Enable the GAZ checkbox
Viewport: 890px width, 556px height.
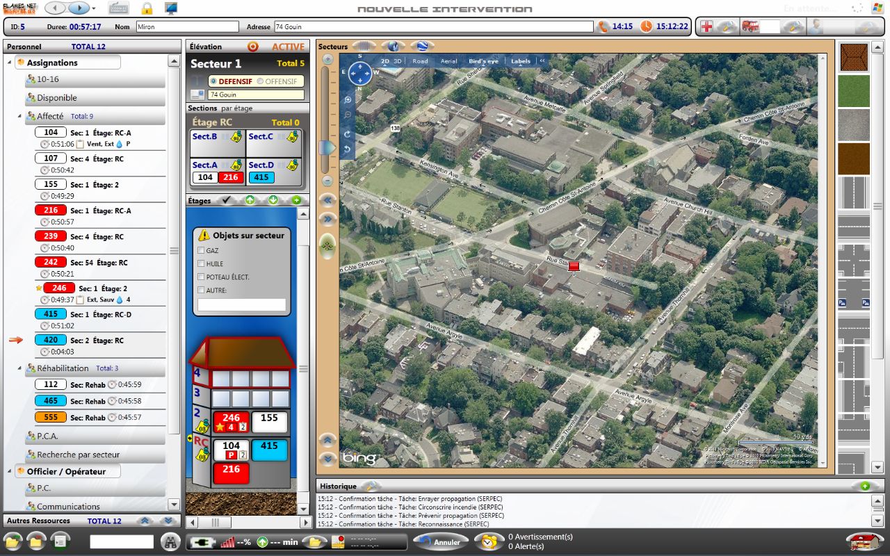(201, 250)
